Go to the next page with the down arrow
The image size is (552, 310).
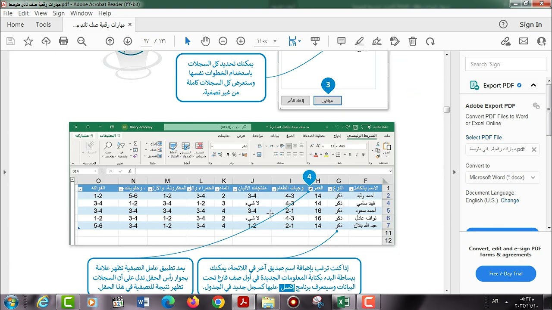pos(127,41)
